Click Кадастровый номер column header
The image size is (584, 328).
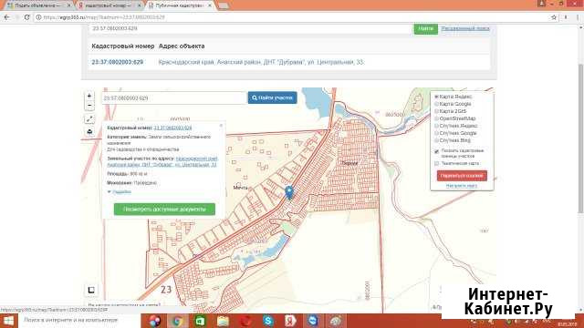tap(123, 46)
